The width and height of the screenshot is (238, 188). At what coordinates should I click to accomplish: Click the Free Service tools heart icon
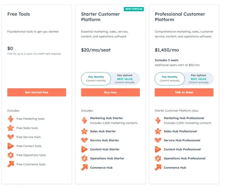pyautogui.click(x=10, y=137)
